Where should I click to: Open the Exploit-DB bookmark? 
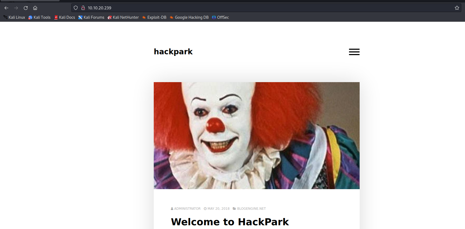(154, 17)
